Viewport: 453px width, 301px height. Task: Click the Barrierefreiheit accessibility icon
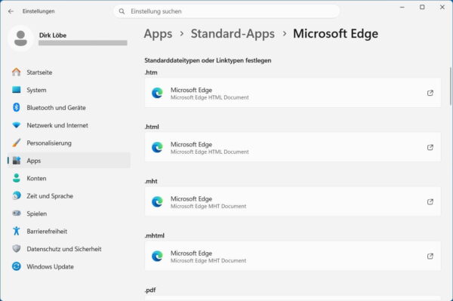pos(17,231)
